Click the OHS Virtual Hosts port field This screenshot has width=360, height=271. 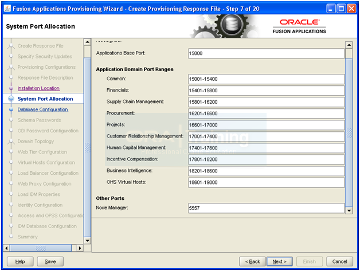(266, 182)
